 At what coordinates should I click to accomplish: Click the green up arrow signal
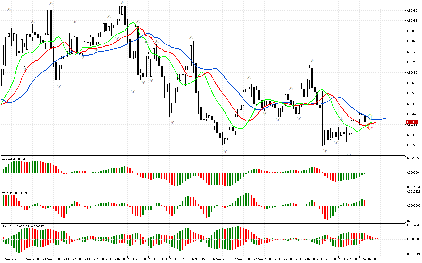(x=370, y=116)
